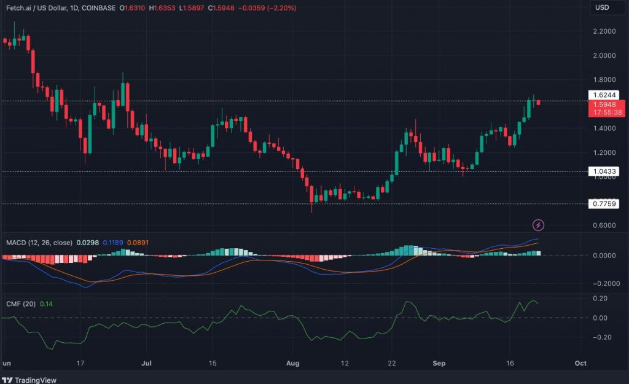Click the 2.0000 price axis label
Viewport: 629px width, 384px height.
coord(604,55)
